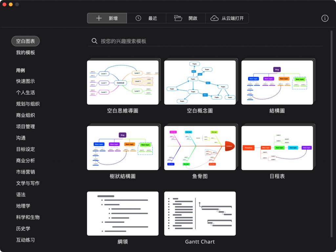Click the clock icon beside 最近
Screen dimensions: 336x252
pos(138,18)
